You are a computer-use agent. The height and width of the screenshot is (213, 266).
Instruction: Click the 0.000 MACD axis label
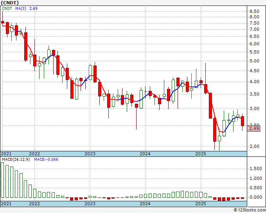pyautogui.click(x=256, y=197)
